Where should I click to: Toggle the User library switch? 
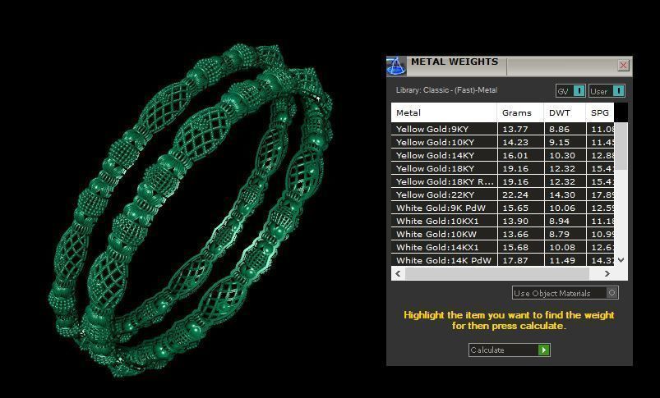pos(607,91)
